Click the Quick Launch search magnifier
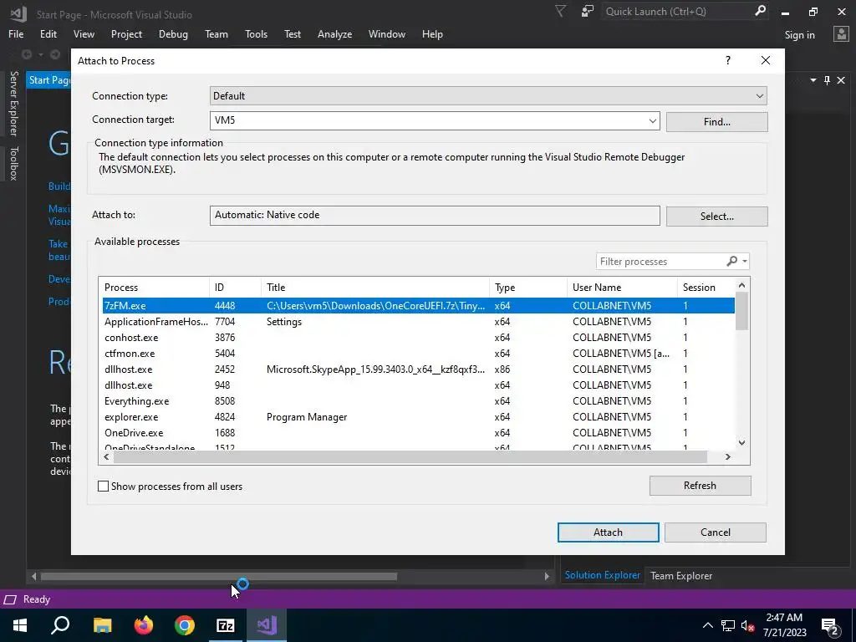The image size is (856, 642). tap(760, 11)
